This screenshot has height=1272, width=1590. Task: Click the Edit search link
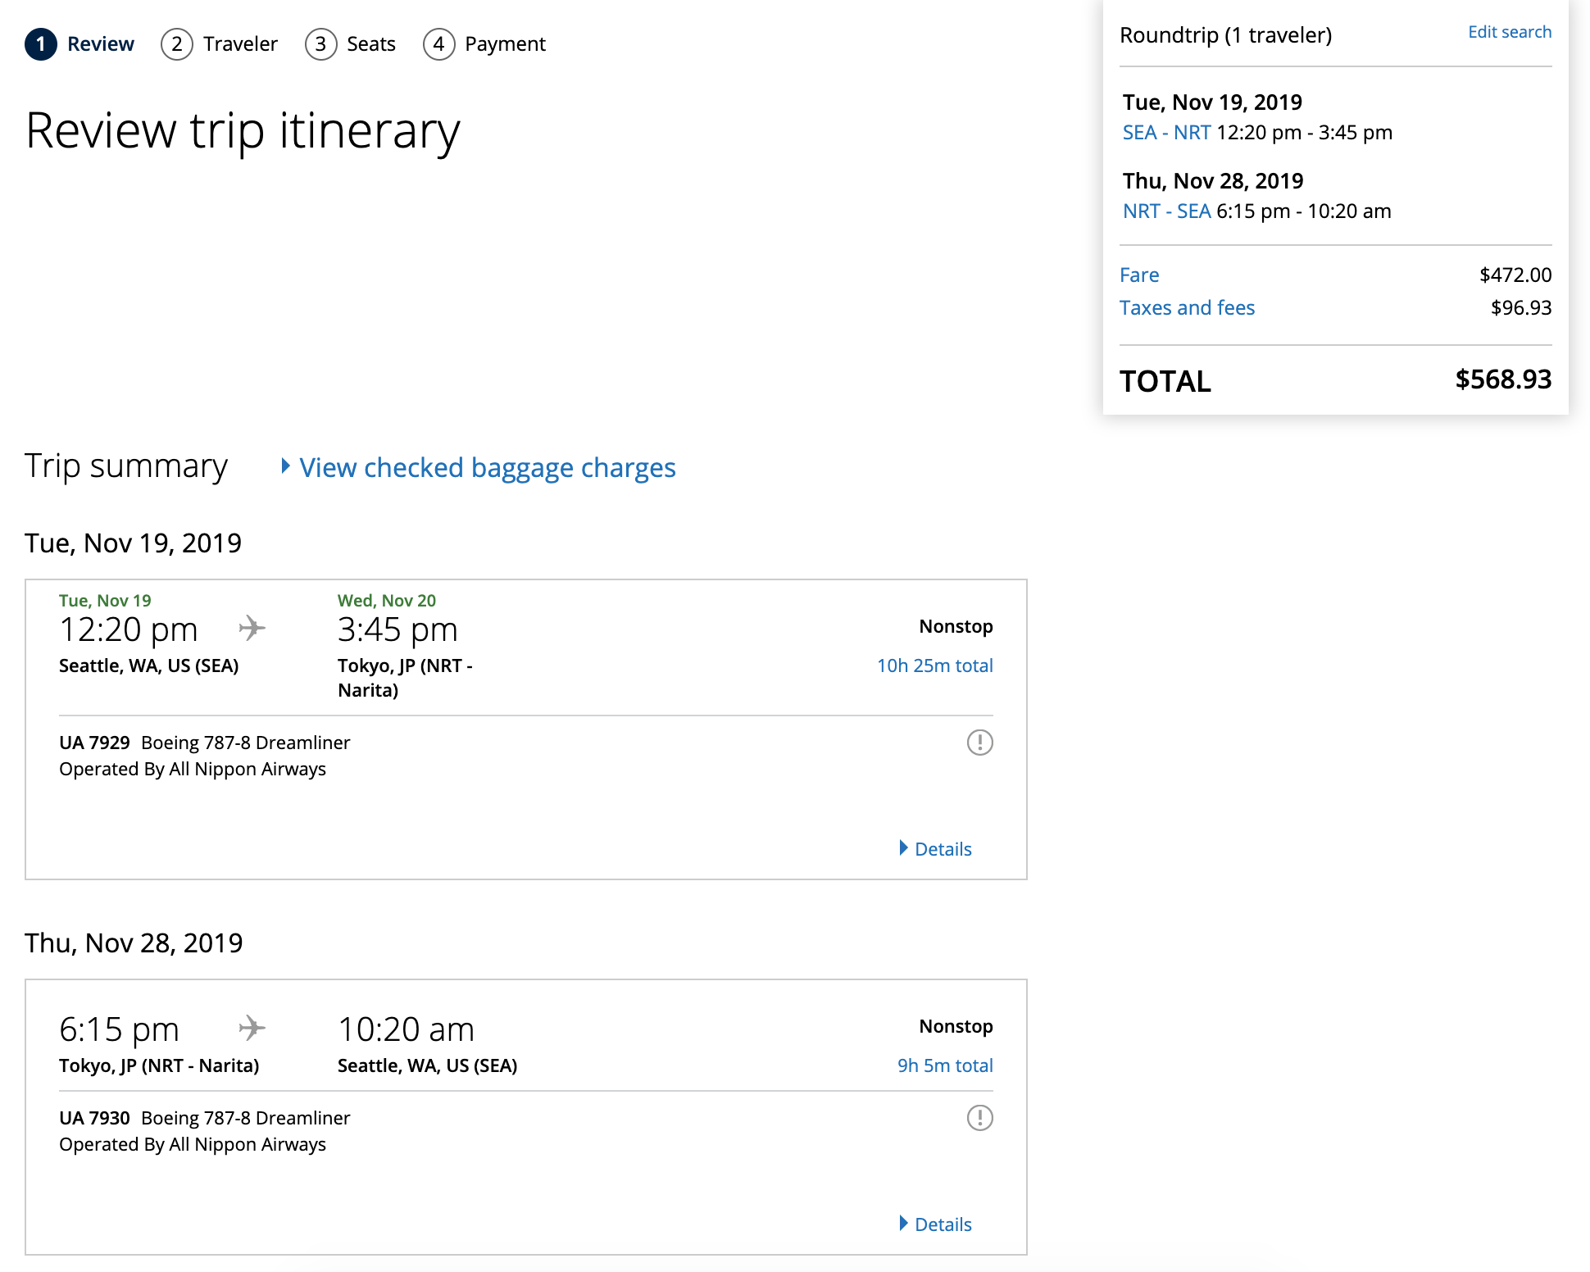pos(1509,32)
